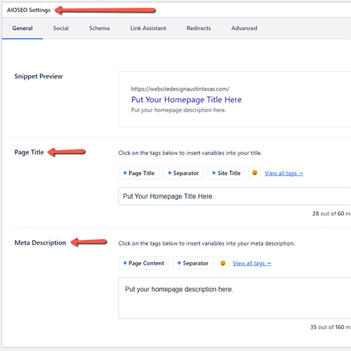Select the Link Assistant tab
Screen dimensions: 351x351
148,28
